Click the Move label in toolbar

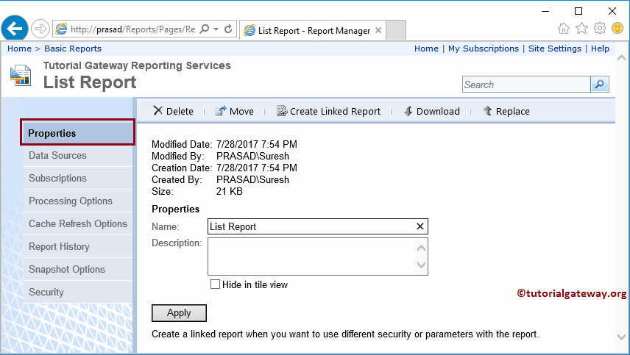(241, 111)
